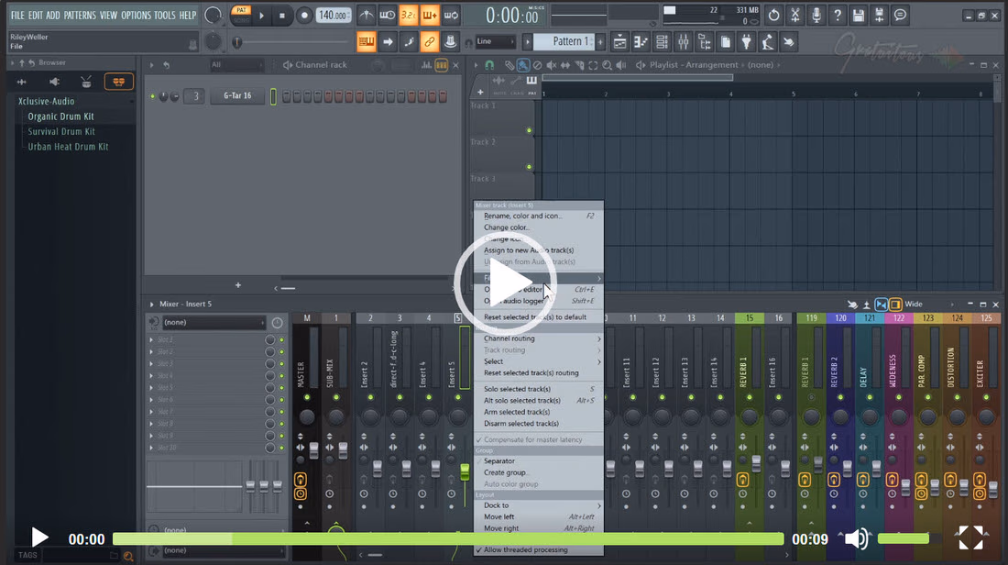Mute the video speaker icon
The image size is (1008, 565).
coord(856,538)
